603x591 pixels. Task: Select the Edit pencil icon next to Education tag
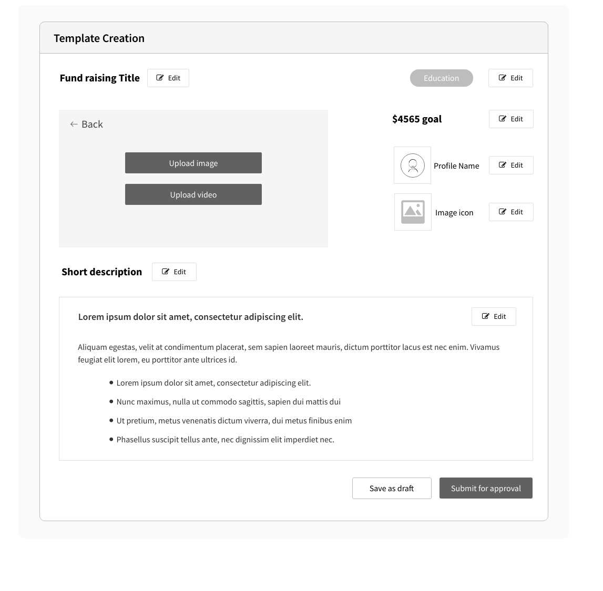pos(503,78)
